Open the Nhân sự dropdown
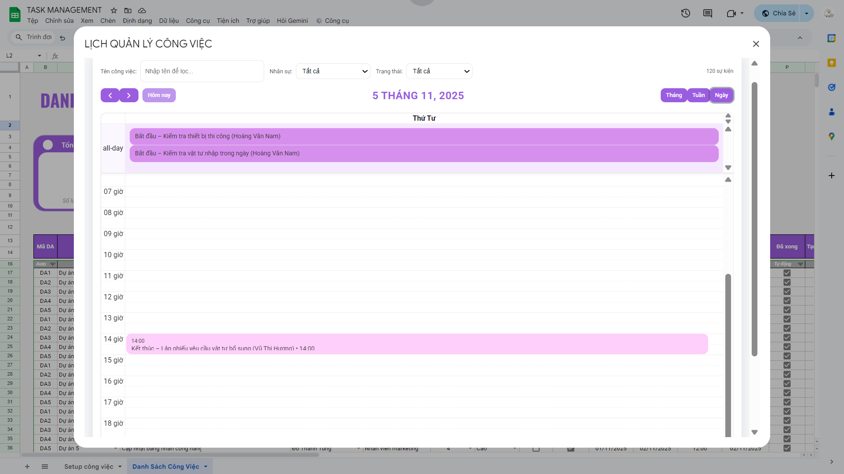844x474 pixels. [x=333, y=71]
